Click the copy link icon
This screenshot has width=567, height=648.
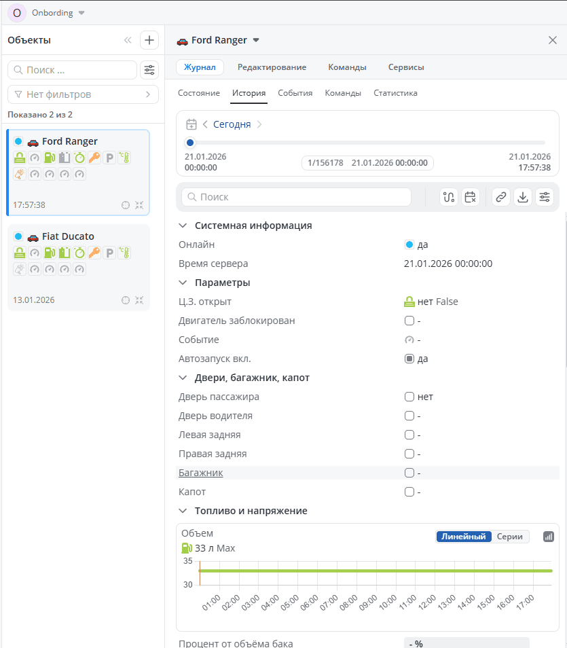tap(500, 197)
